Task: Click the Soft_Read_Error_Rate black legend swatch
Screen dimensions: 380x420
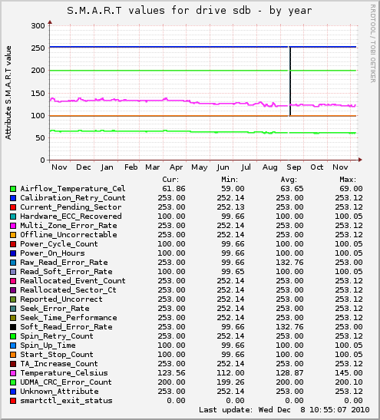Action: click(13, 327)
